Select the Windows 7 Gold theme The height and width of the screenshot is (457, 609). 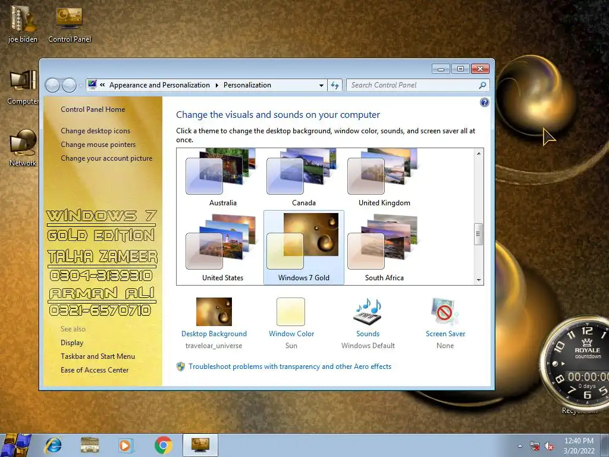click(x=304, y=248)
